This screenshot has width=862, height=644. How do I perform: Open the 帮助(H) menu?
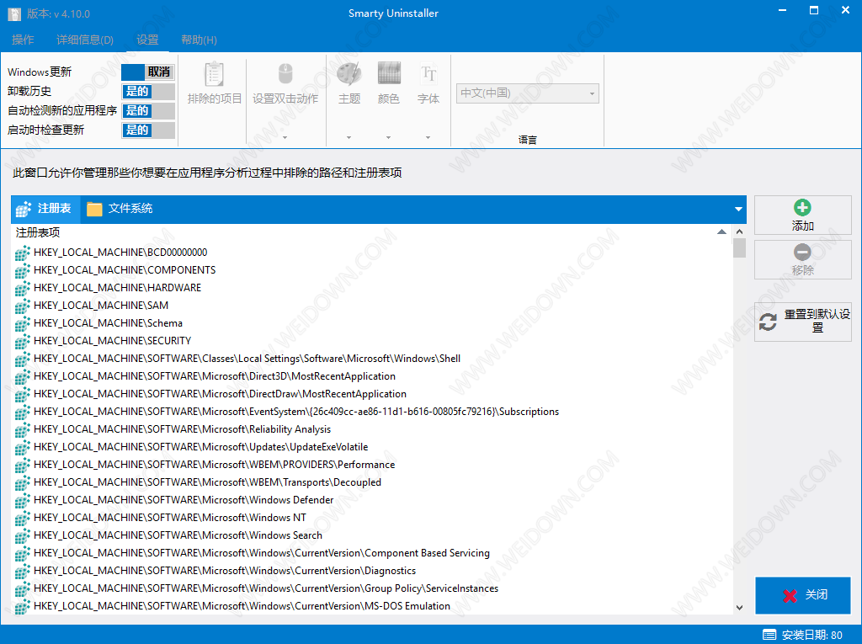pyautogui.click(x=199, y=40)
